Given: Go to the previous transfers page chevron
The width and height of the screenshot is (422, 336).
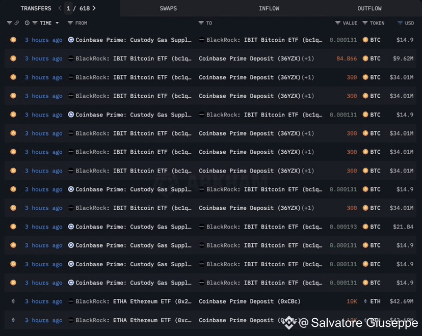Looking at the screenshot, I should [x=60, y=8].
